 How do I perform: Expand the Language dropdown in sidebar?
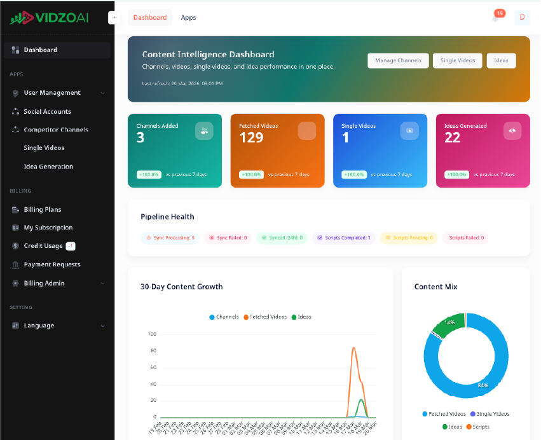[x=39, y=326]
